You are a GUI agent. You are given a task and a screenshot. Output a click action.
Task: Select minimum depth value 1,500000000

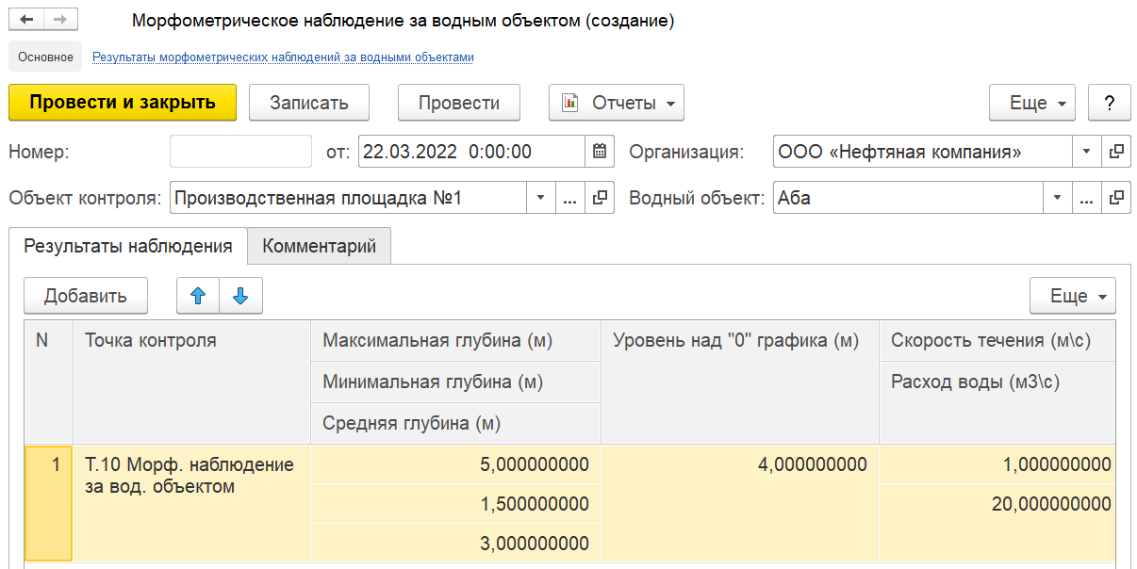(x=455, y=504)
